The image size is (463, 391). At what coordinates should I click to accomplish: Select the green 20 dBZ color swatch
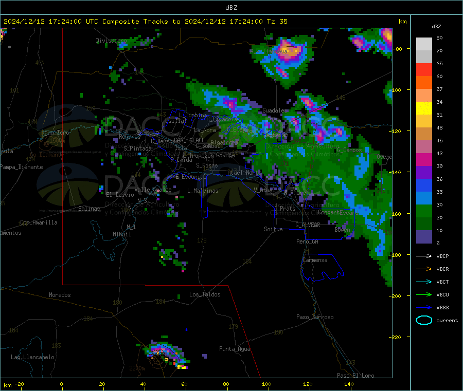tap(424, 211)
